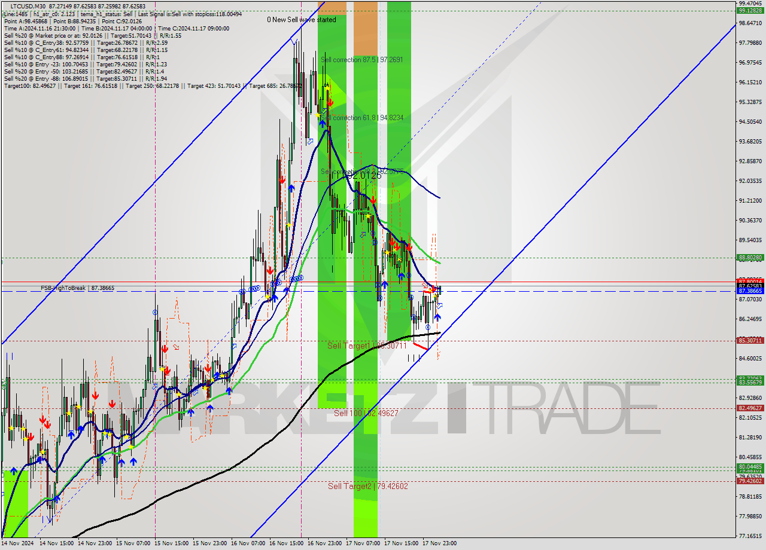The height and width of the screenshot is (550, 766).
Task: Click the 98.64710 price axis value
Action: (x=750, y=23)
